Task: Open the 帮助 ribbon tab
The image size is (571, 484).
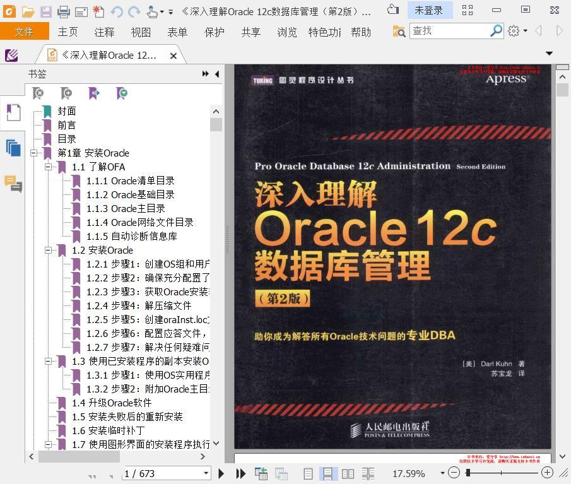Action: coord(361,32)
